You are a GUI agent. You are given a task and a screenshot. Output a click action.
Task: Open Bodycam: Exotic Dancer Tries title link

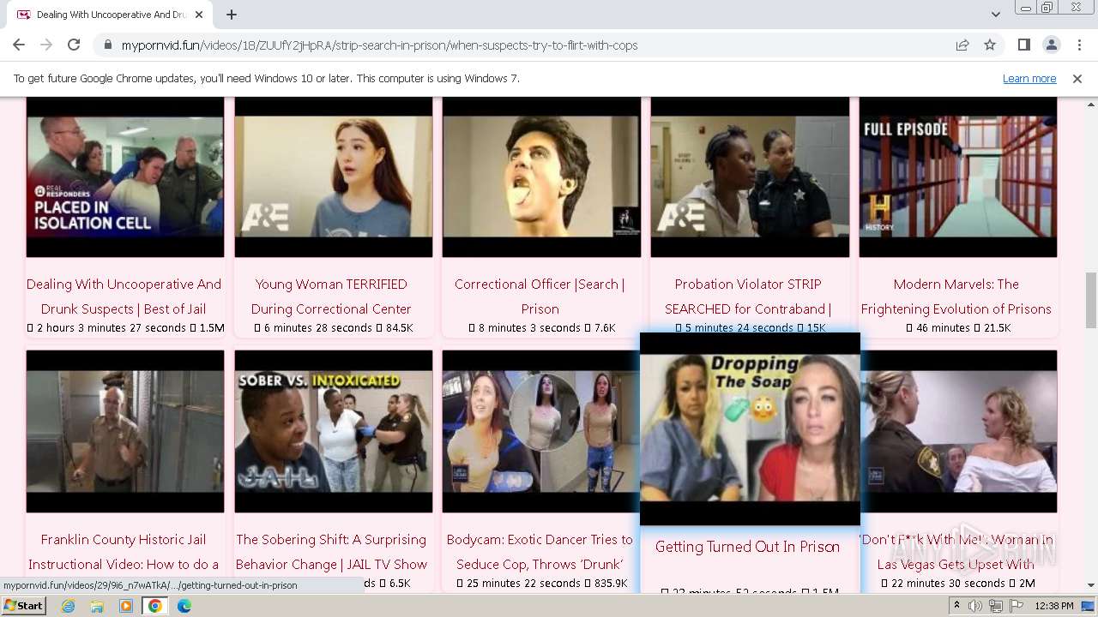pyautogui.click(x=540, y=552)
